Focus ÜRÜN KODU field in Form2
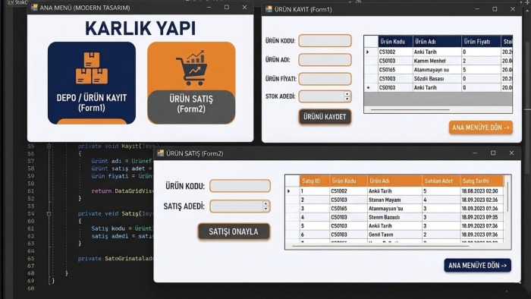Image resolution: width=531 pixels, height=299 pixels. pos(240,186)
